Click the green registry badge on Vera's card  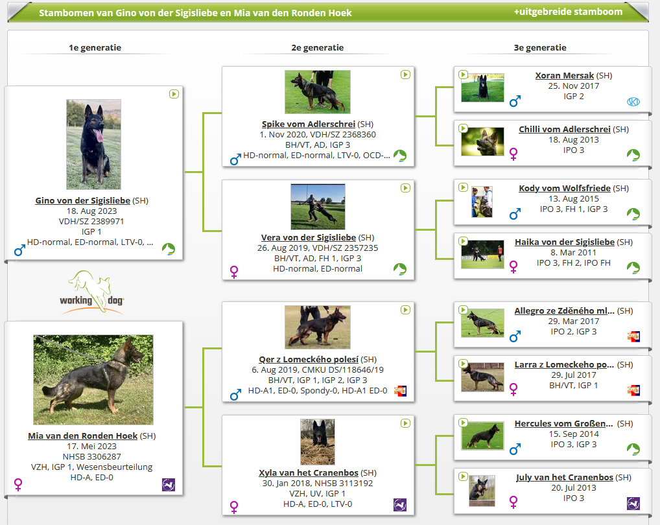pos(400,269)
